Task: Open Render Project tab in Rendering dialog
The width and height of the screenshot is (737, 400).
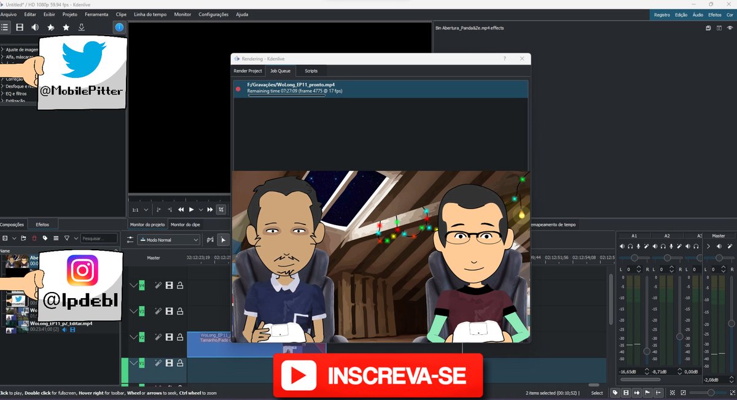Action: tap(248, 71)
